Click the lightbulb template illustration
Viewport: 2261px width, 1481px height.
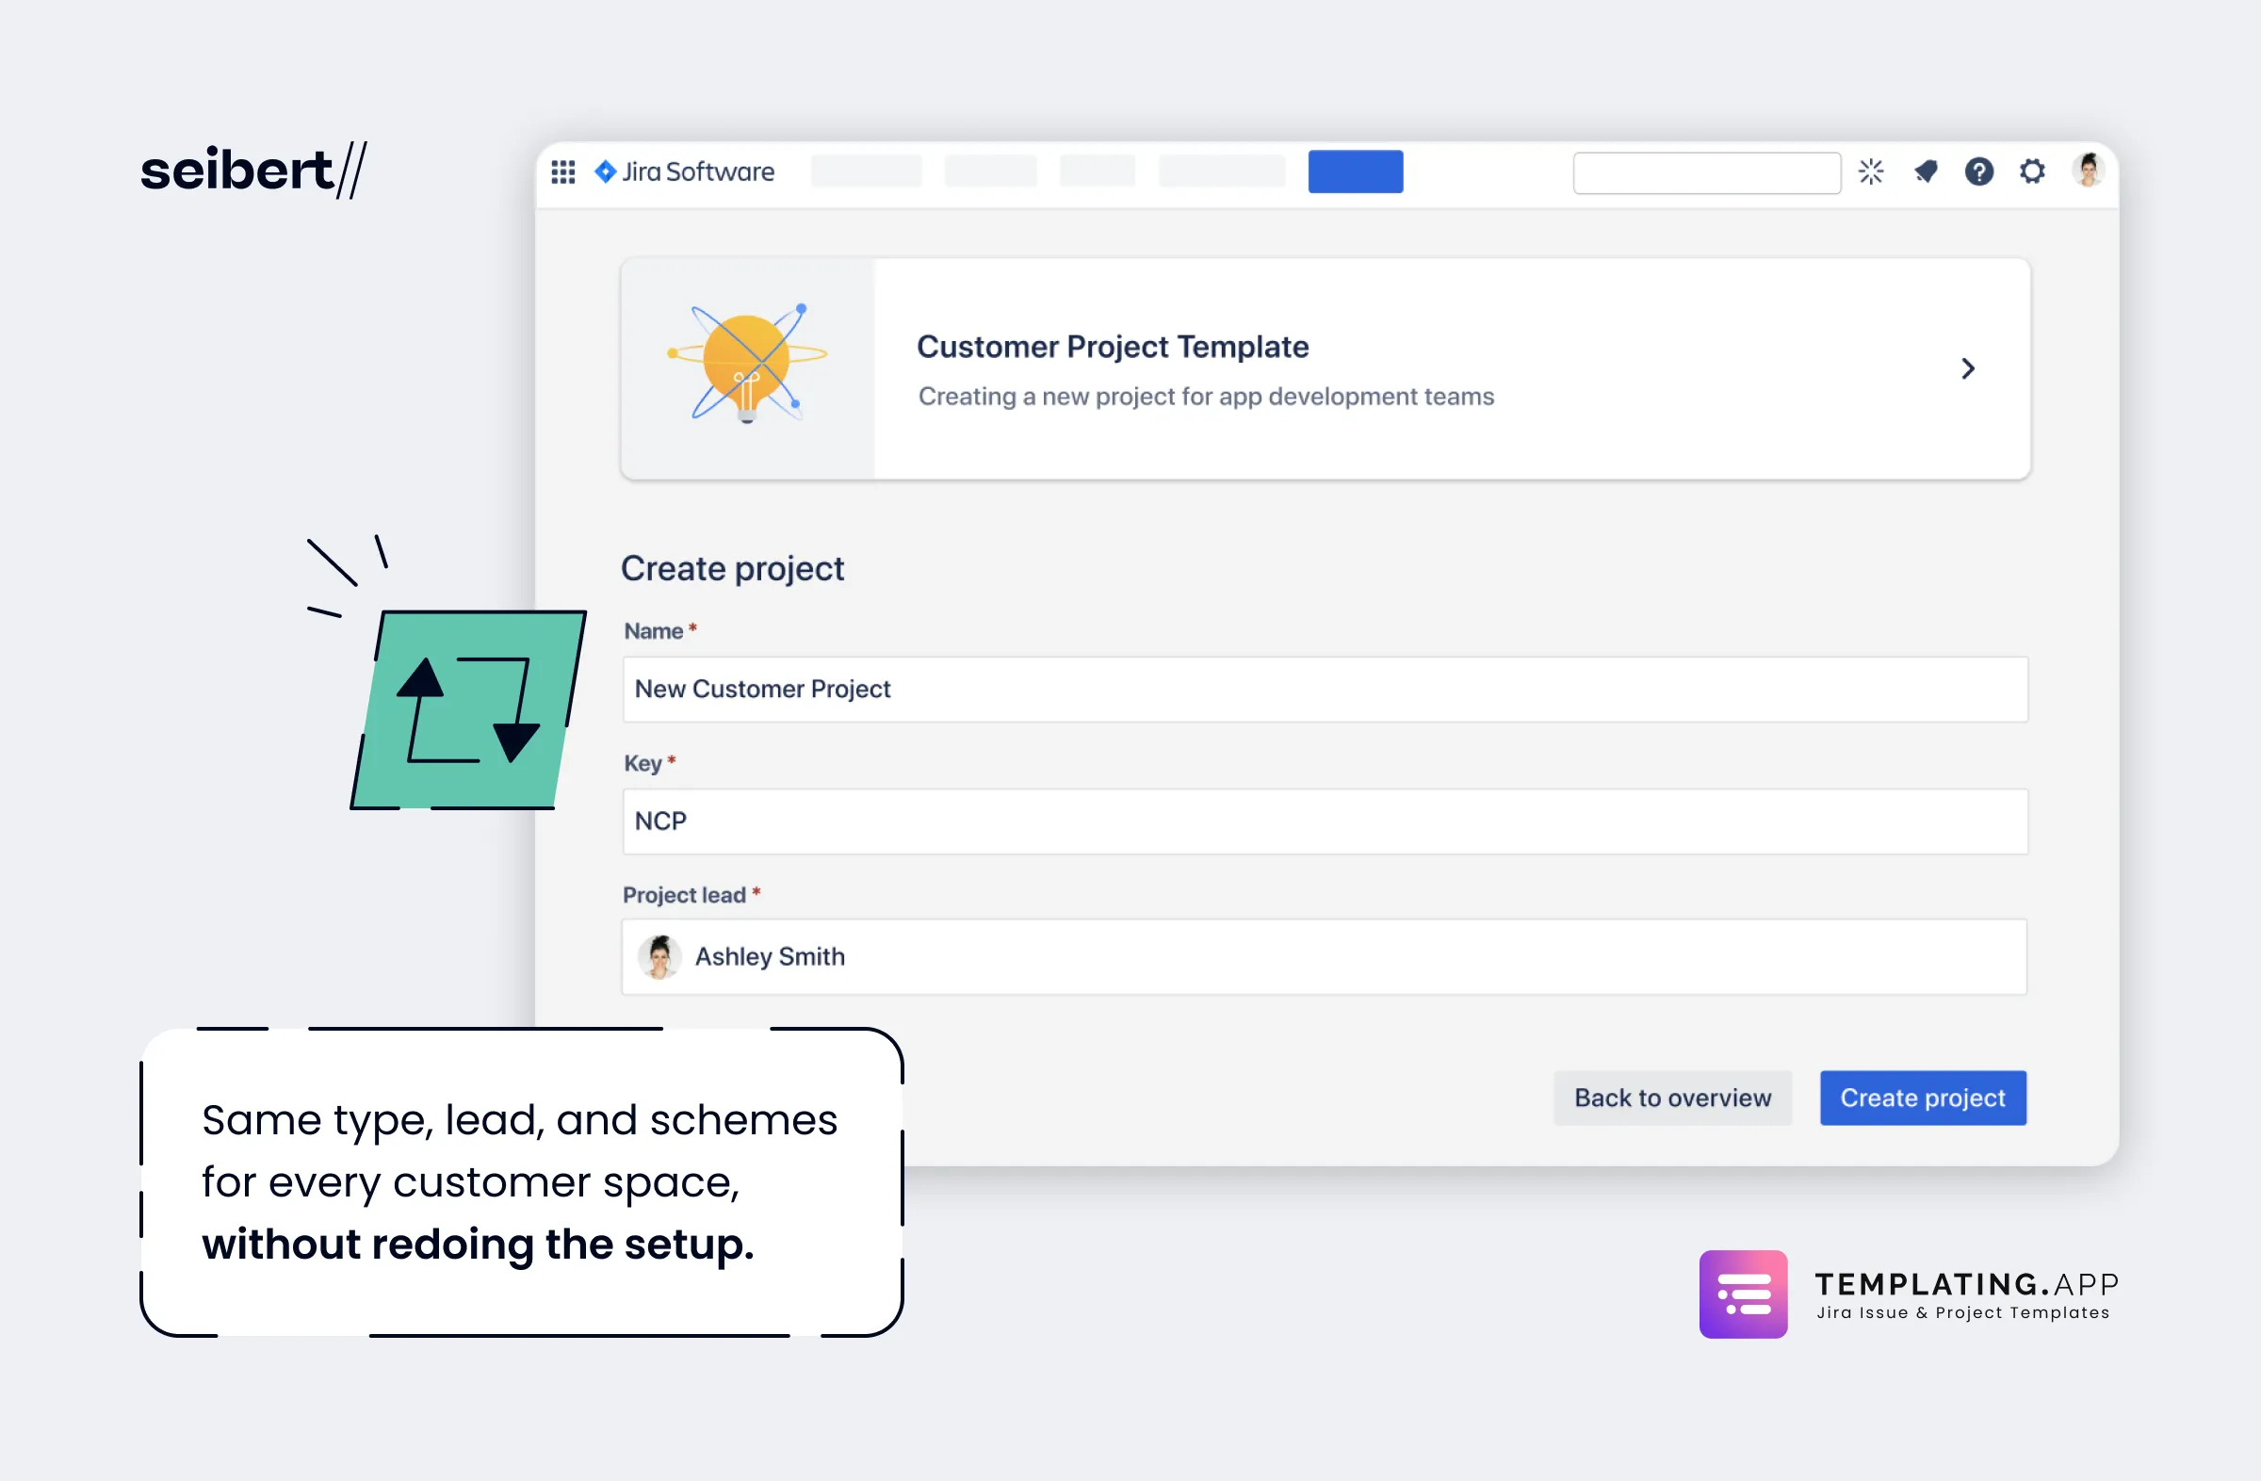pyautogui.click(x=747, y=364)
